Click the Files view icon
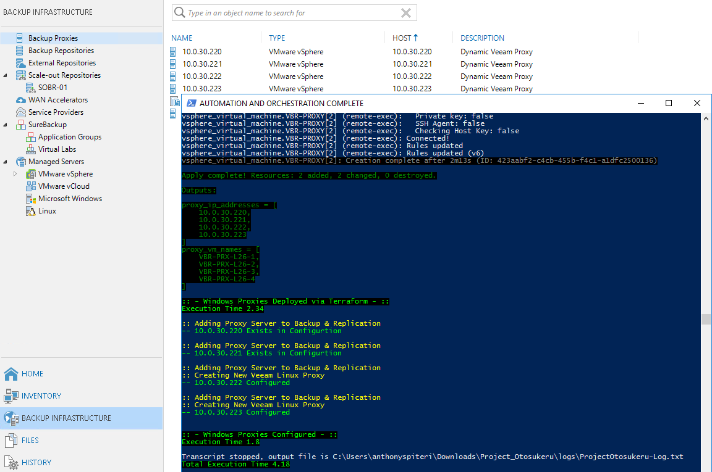This screenshot has height=472, width=712. (11, 441)
